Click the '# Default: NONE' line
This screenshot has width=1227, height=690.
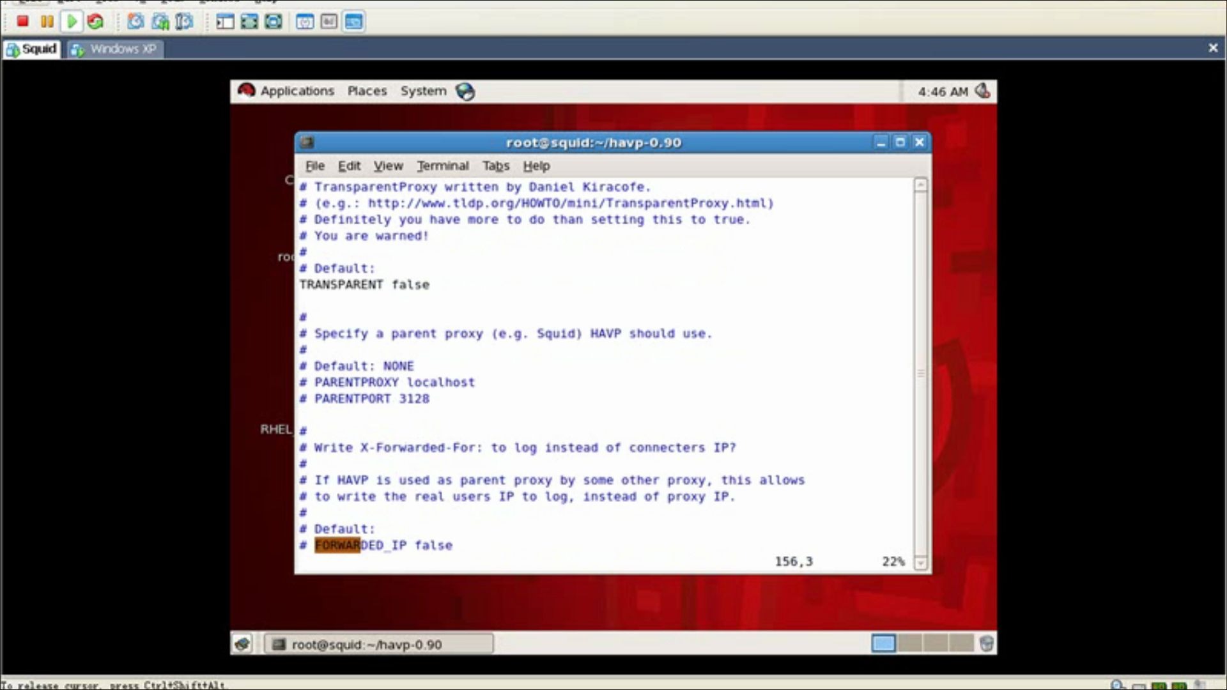pyautogui.click(x=357, y=366)
